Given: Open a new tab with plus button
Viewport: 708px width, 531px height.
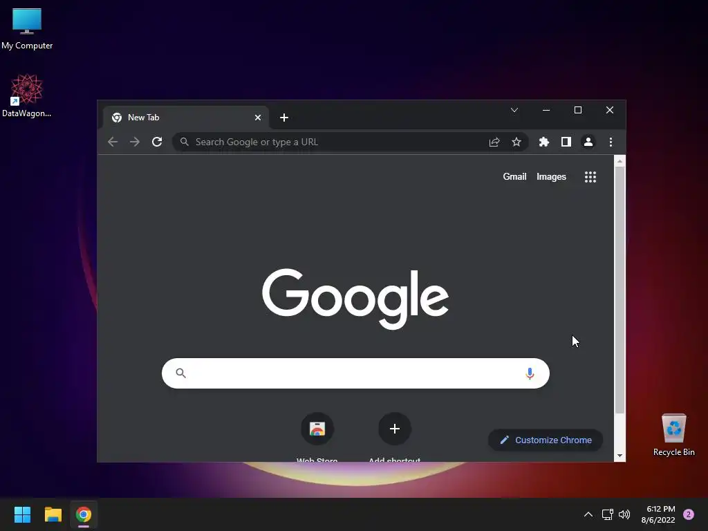Looking at the screenshot, I should point(284,118).
